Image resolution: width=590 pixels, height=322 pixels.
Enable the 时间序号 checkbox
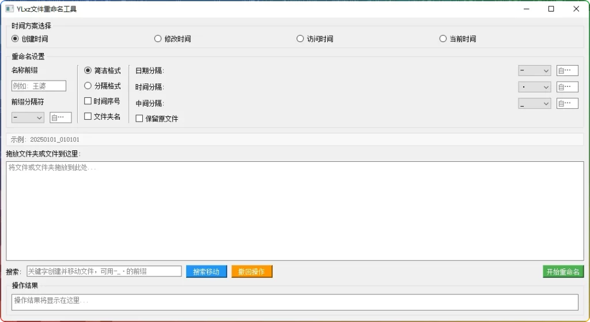click(x=88, y=101)
